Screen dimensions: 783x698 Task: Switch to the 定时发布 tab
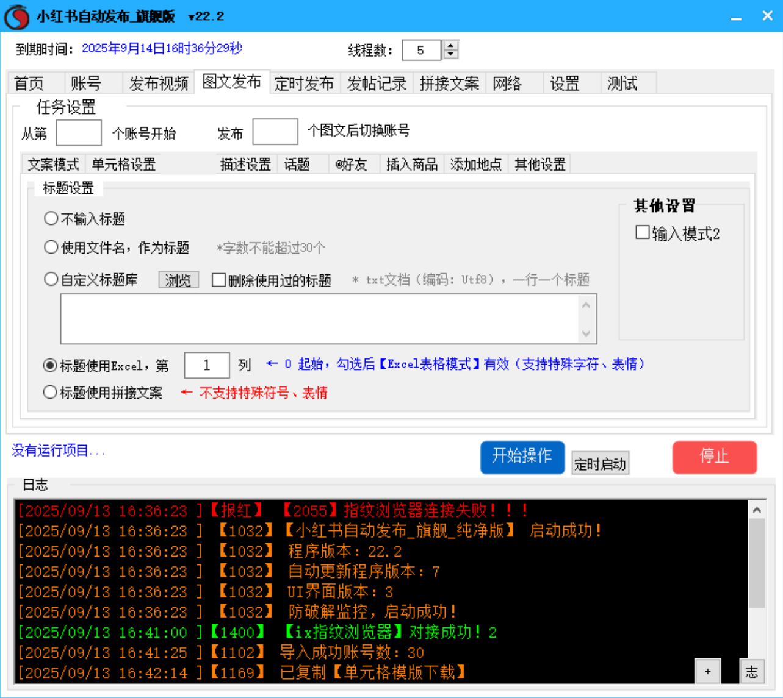pos(305,83)
